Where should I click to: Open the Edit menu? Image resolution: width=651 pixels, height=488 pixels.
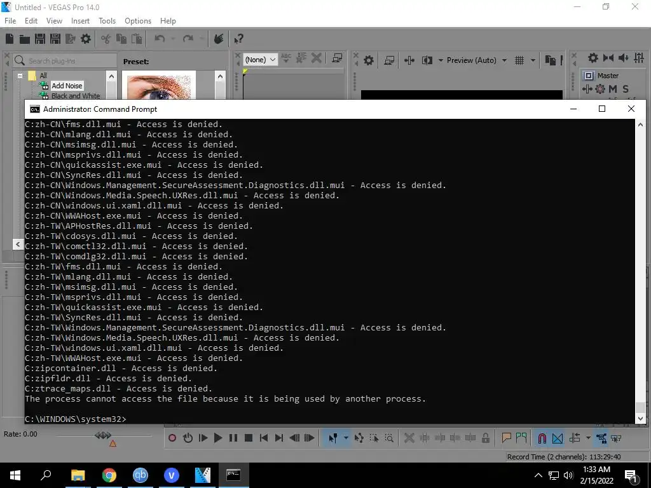(31, 21)
